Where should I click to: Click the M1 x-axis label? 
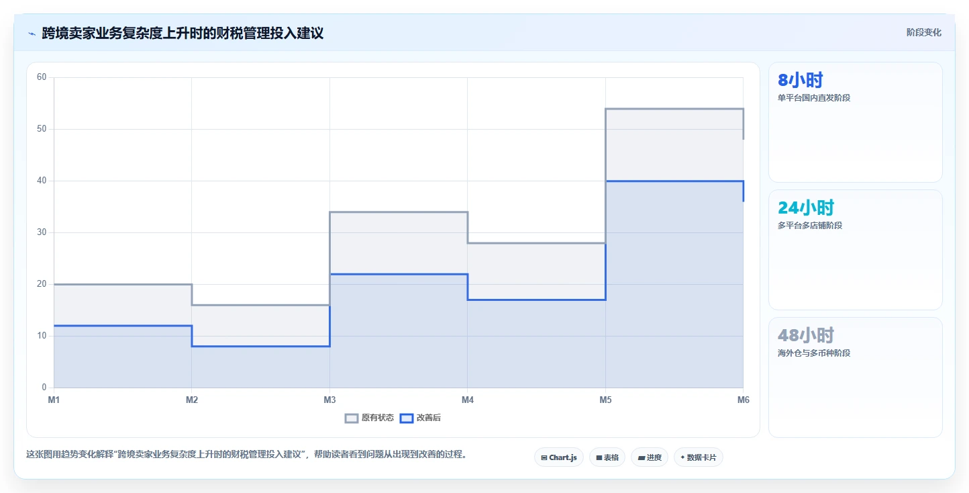pyautogui.click(x=54, y=400)
